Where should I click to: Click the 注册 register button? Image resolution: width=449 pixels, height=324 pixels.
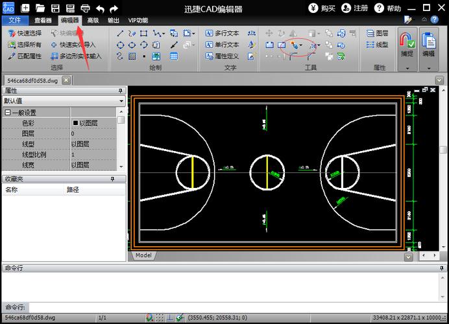coord(354,8)
